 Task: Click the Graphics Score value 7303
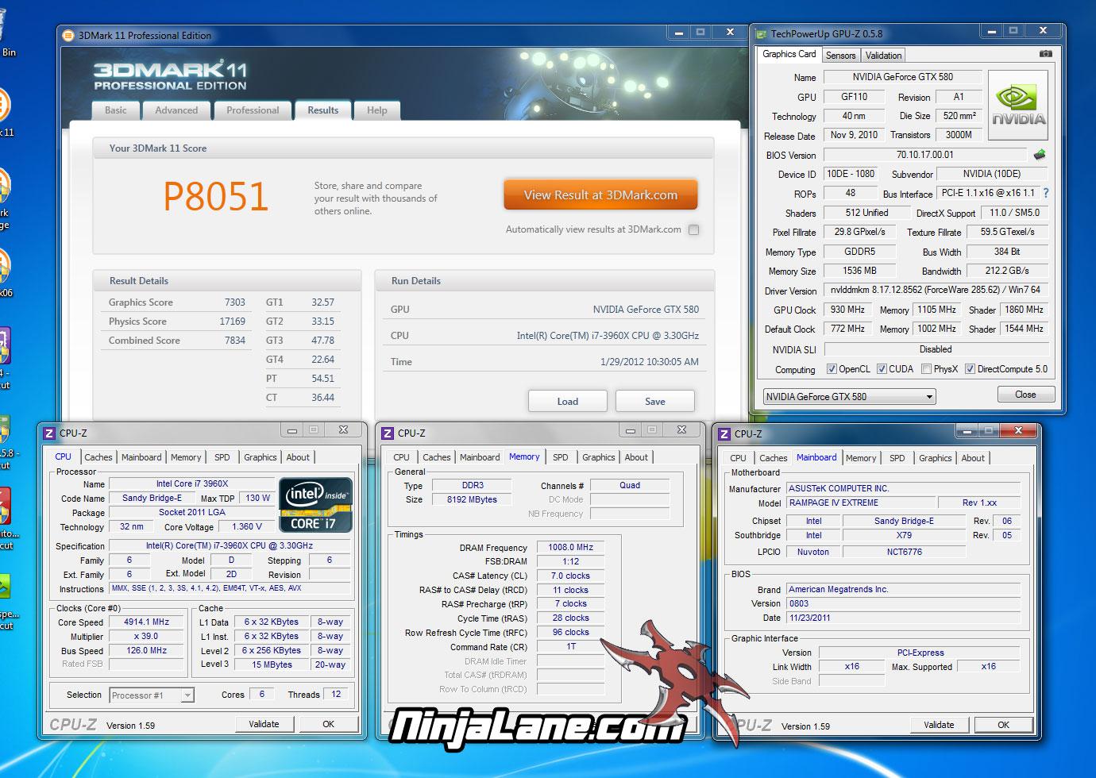(234, 302)
